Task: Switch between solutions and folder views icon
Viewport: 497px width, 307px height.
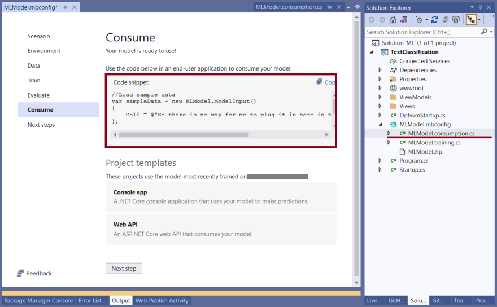Action: pyautogui.click(x=403, y=20)
